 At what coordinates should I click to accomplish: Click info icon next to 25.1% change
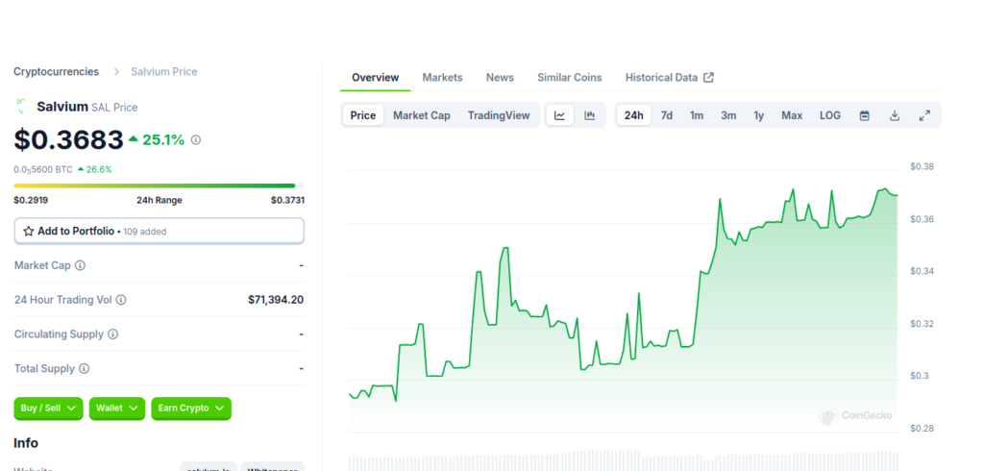(x=196, y=140)
